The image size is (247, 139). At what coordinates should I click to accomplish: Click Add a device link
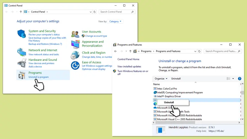(x=35, y=67)
